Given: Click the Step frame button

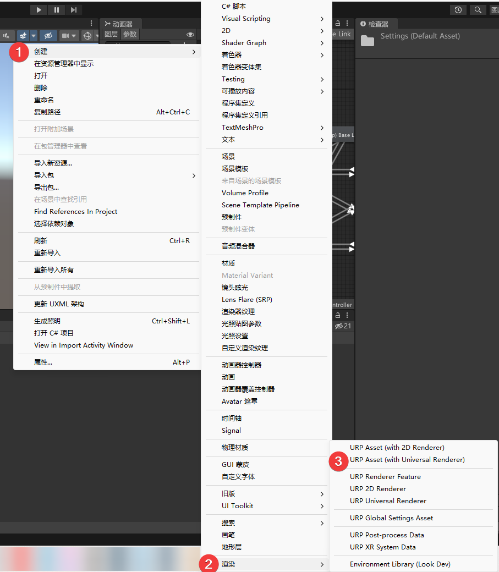Looking at the screenshot, I should pos(74,9).
